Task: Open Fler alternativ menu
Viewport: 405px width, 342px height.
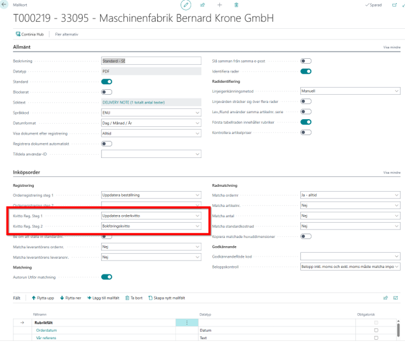Action: (66, 34)
